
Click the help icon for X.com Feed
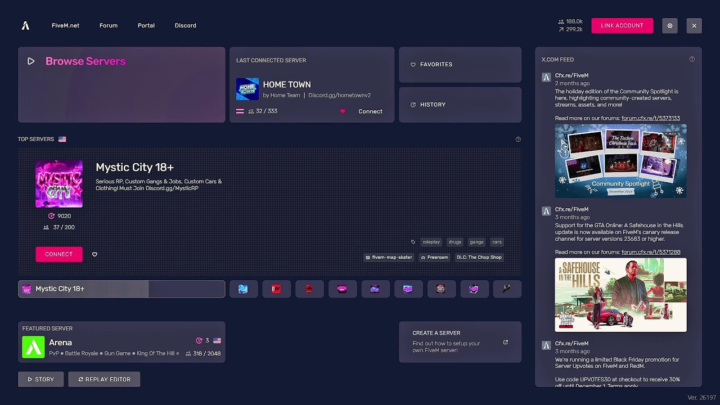692,59
